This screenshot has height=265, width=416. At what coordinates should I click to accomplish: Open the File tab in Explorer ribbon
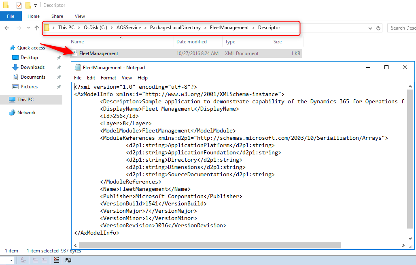11,16
